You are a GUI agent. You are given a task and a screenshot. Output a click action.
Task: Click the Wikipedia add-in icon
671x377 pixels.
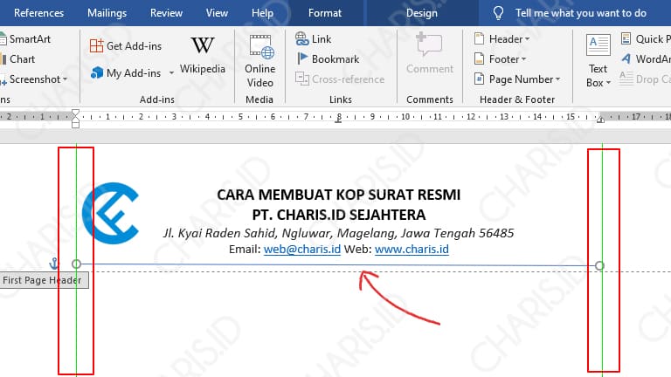pos(203,45)
